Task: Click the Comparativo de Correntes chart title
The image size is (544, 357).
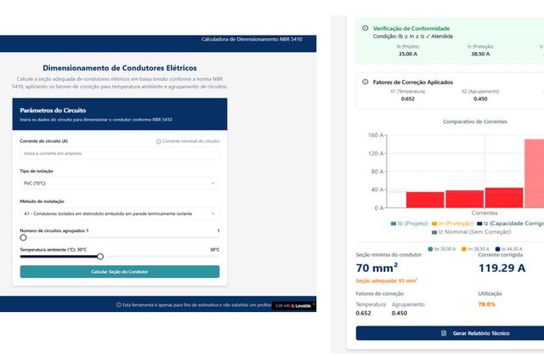Action: pyautogui.click(x=475, y=122)
